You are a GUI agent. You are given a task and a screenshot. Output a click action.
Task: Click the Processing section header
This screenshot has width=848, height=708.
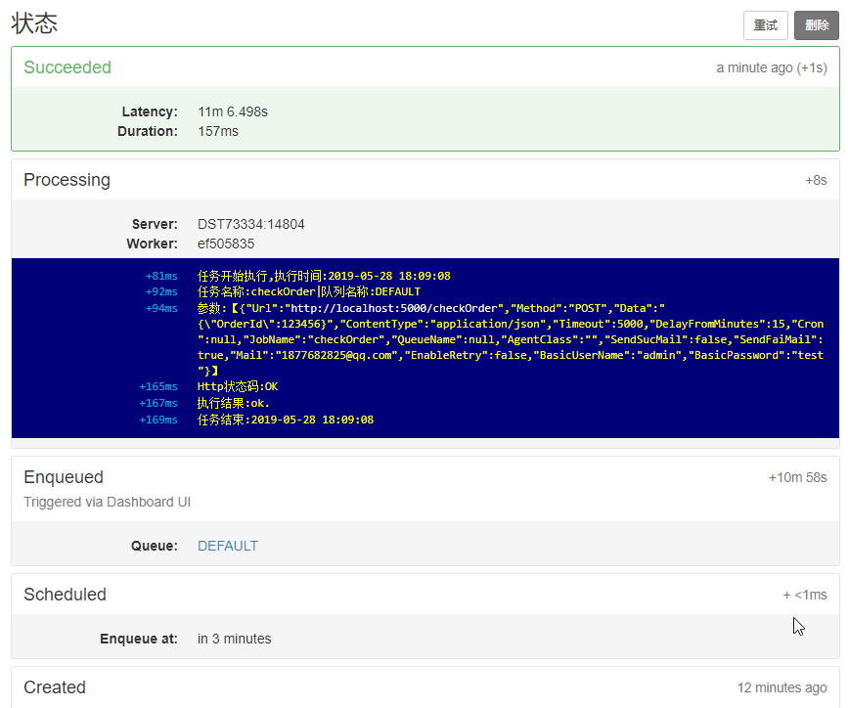coord(67,180)
